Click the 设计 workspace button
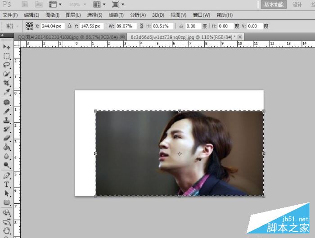 [x=297, y=4]
